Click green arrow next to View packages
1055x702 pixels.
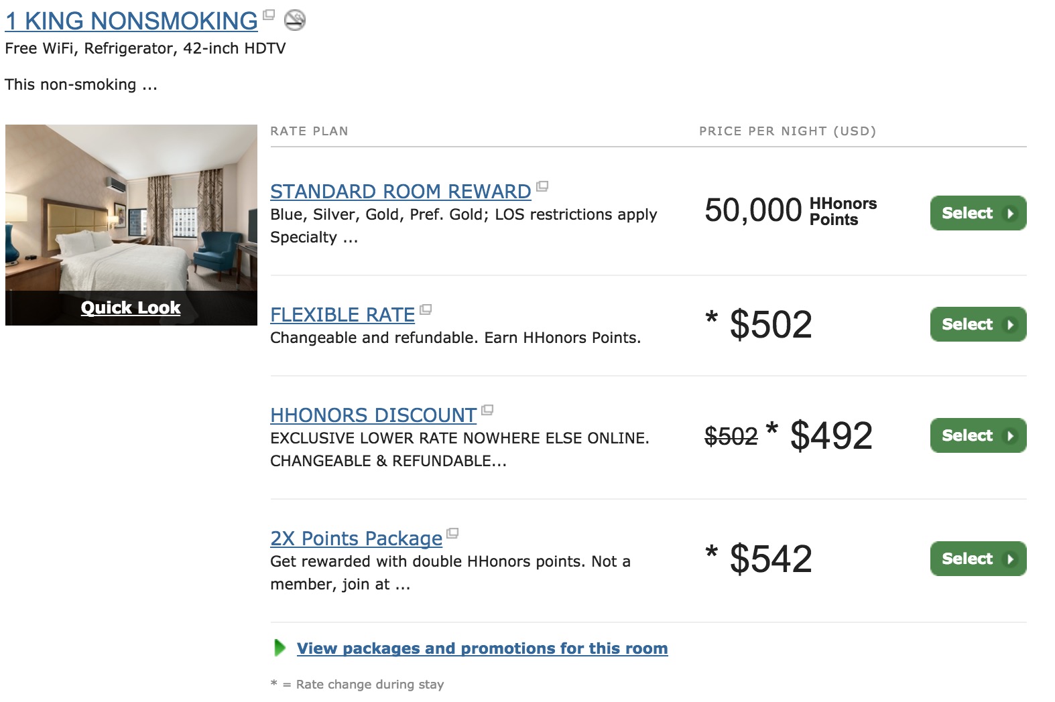point(280,648)
